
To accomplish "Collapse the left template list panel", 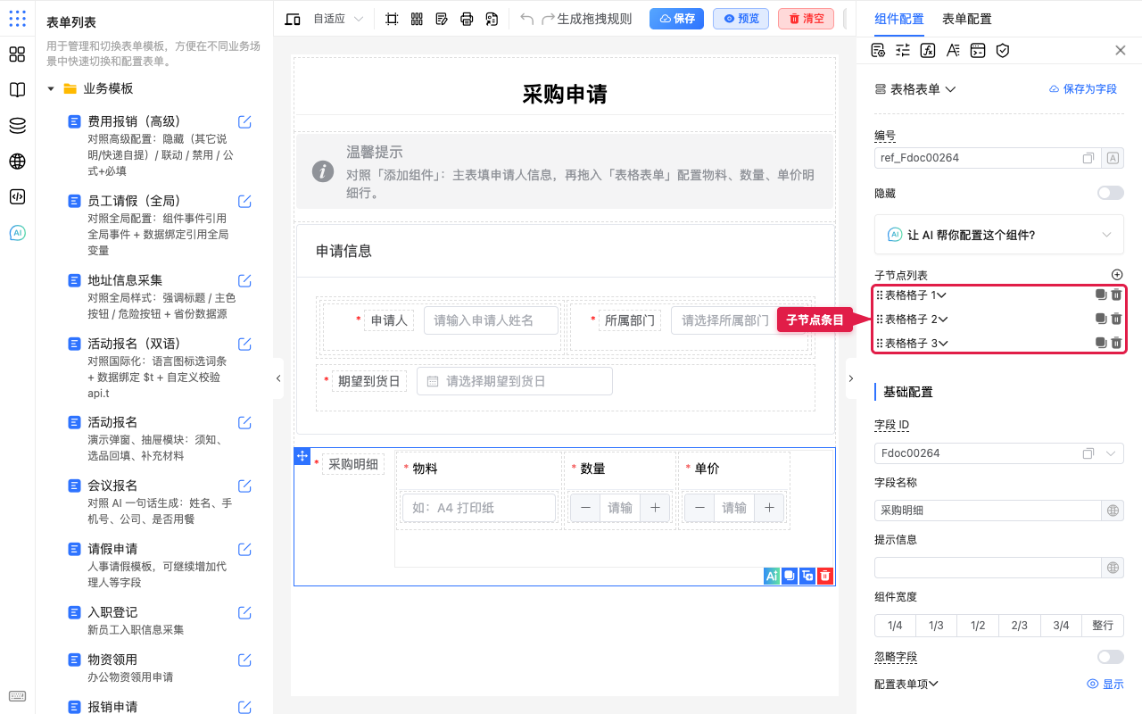I will pyautogui.click(x=277, y=378).
